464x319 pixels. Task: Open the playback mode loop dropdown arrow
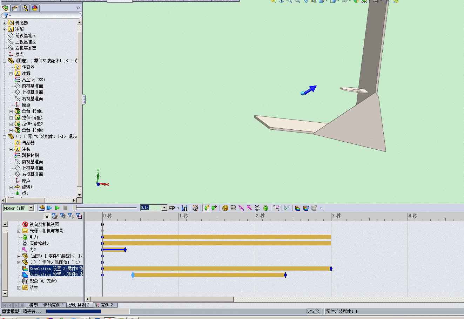178,208
